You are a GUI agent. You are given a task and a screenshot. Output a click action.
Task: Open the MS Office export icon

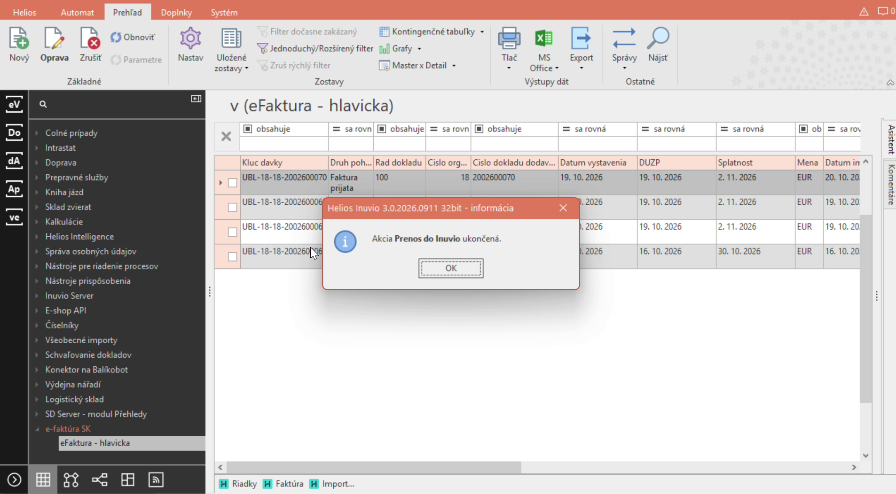(544, 39)
